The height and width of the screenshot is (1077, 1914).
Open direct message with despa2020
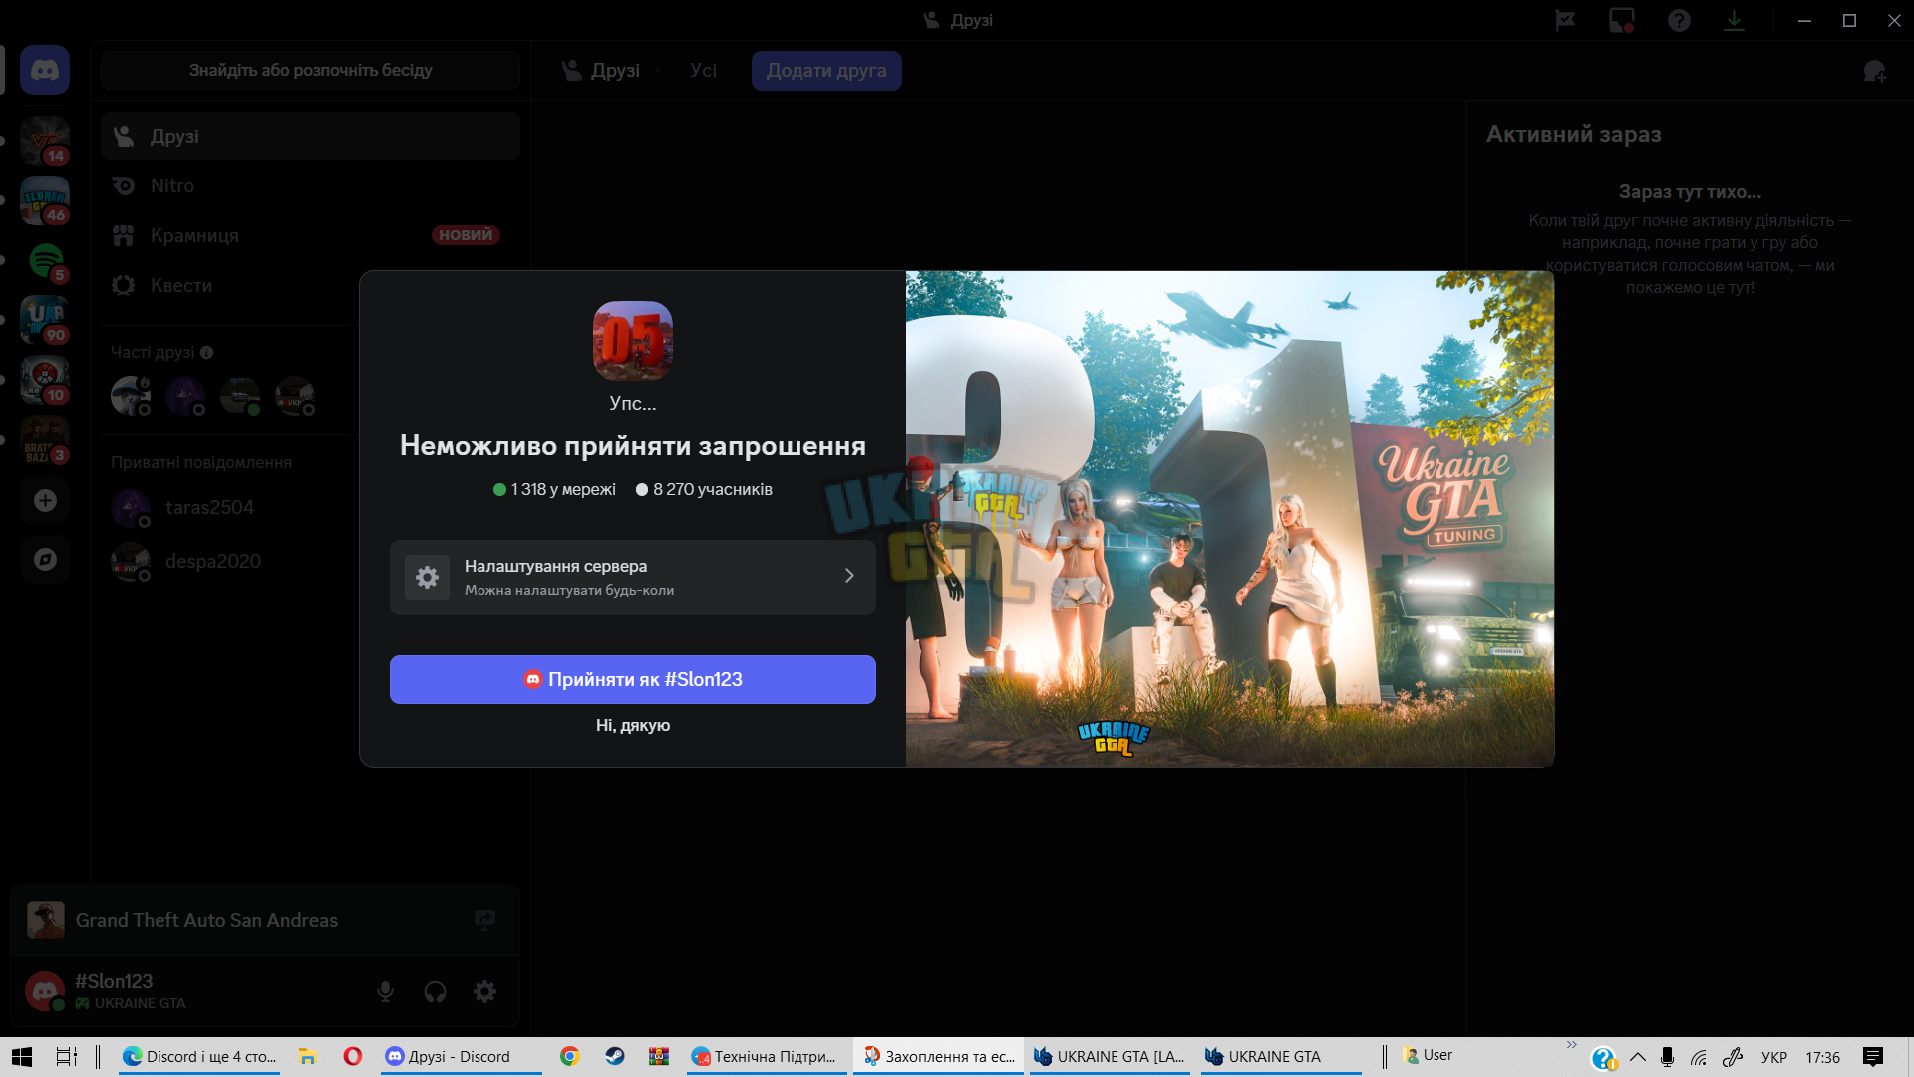point(310,561)
